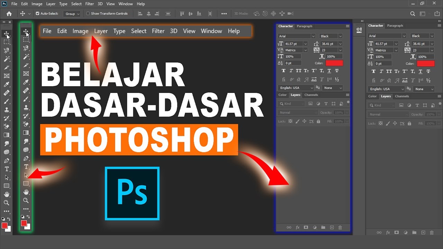Expand the 38.41 pt leading dropdown in the rightmost panel
443x249 pixels.
pyautogui.click(x=432, y=44)
